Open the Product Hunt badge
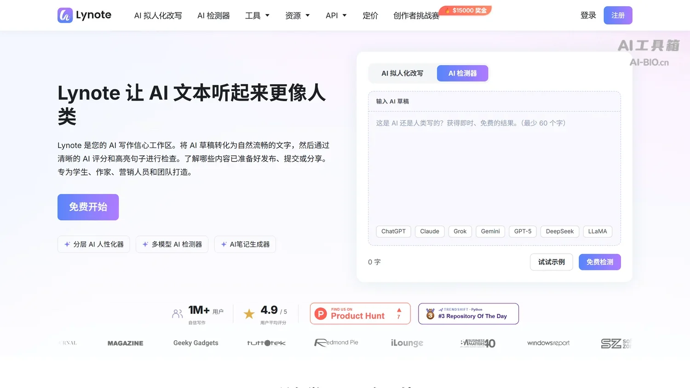Image resolution: width=690 pixels, height=388 pixels. 360,314
